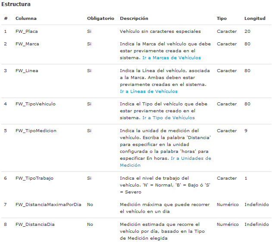Image resolution: width=272 pixels, height=244 pixels.
Task: Click the FW_DistanciaDia column name cell
Action: click(35, 224)
